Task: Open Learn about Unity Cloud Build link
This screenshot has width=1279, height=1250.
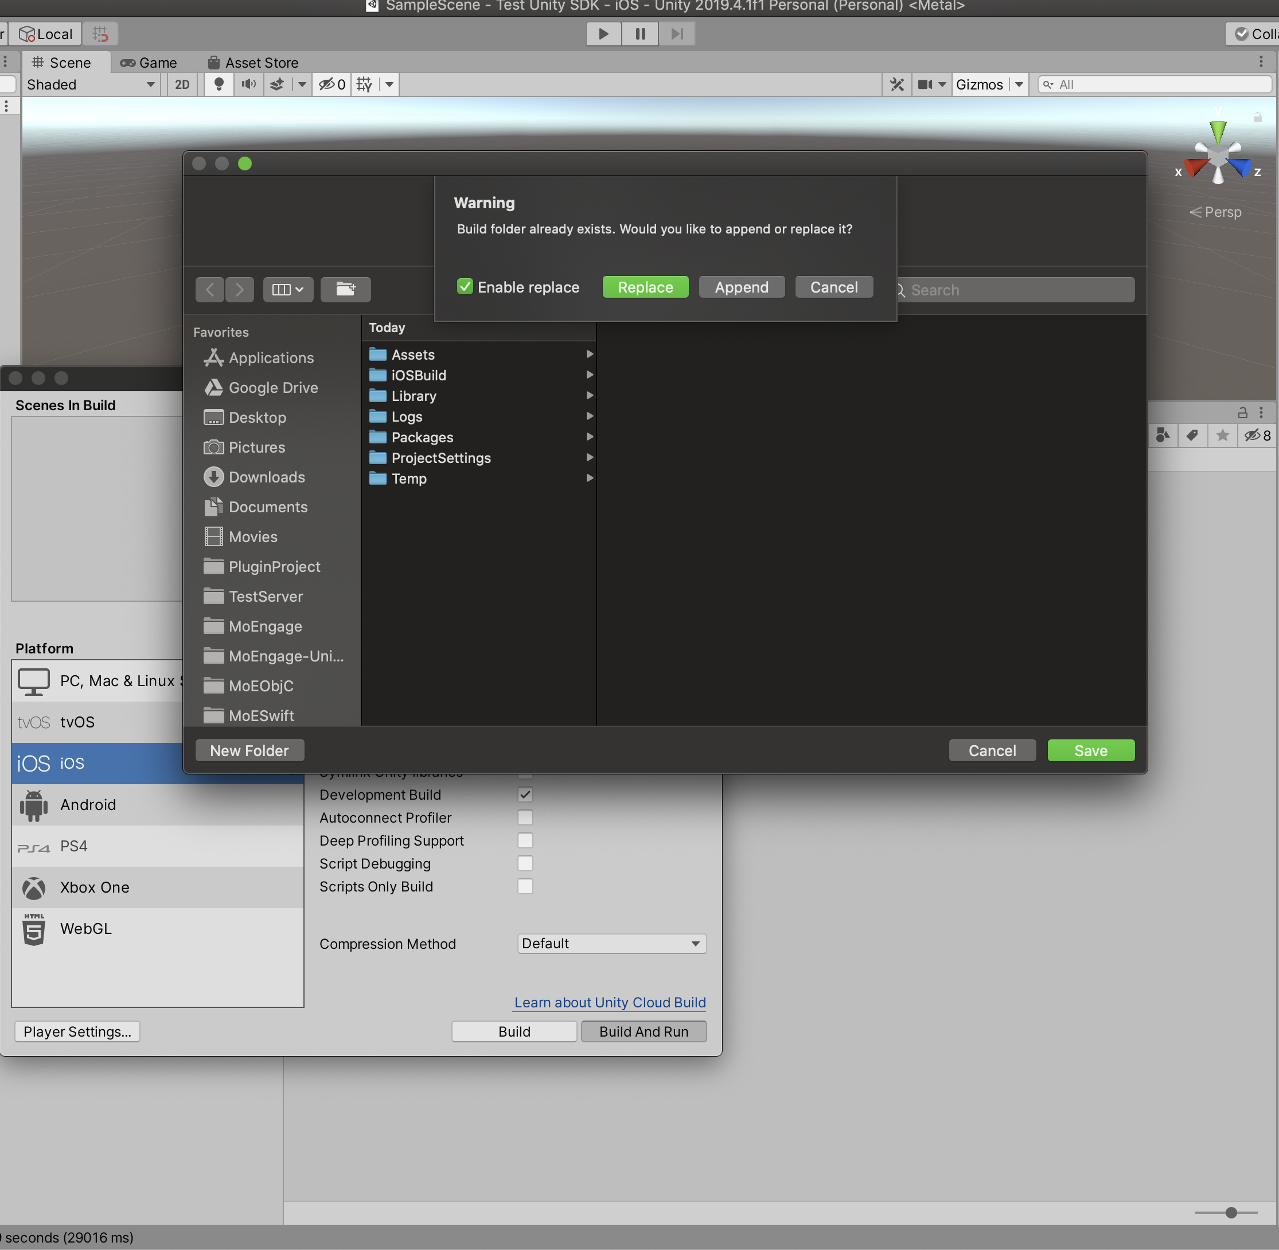Action: click(x=610, y=1003)
